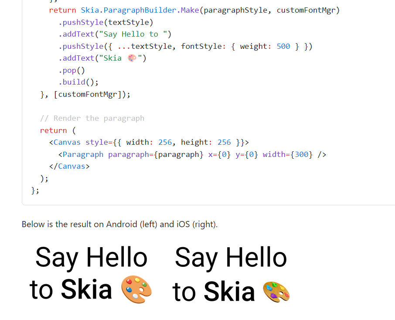
Task: Click the width={300} attribute value
Action: [x=288, y=154]
